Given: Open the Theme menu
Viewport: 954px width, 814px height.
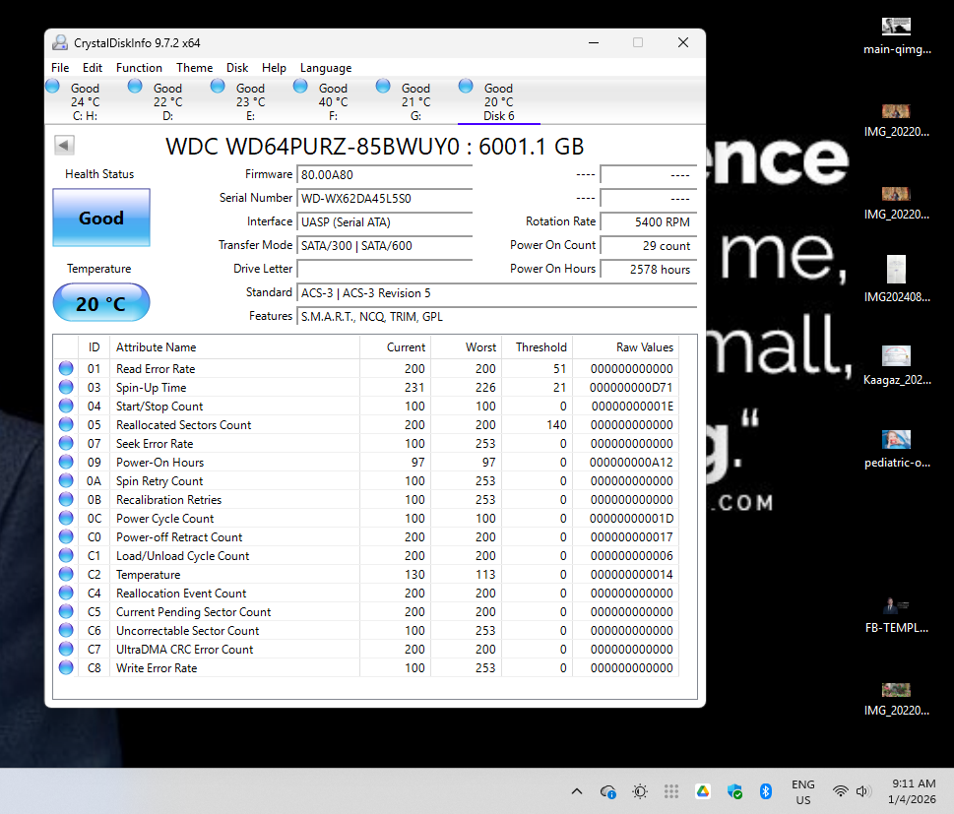Looking at the screenshot, I should (x=194, y=68).
